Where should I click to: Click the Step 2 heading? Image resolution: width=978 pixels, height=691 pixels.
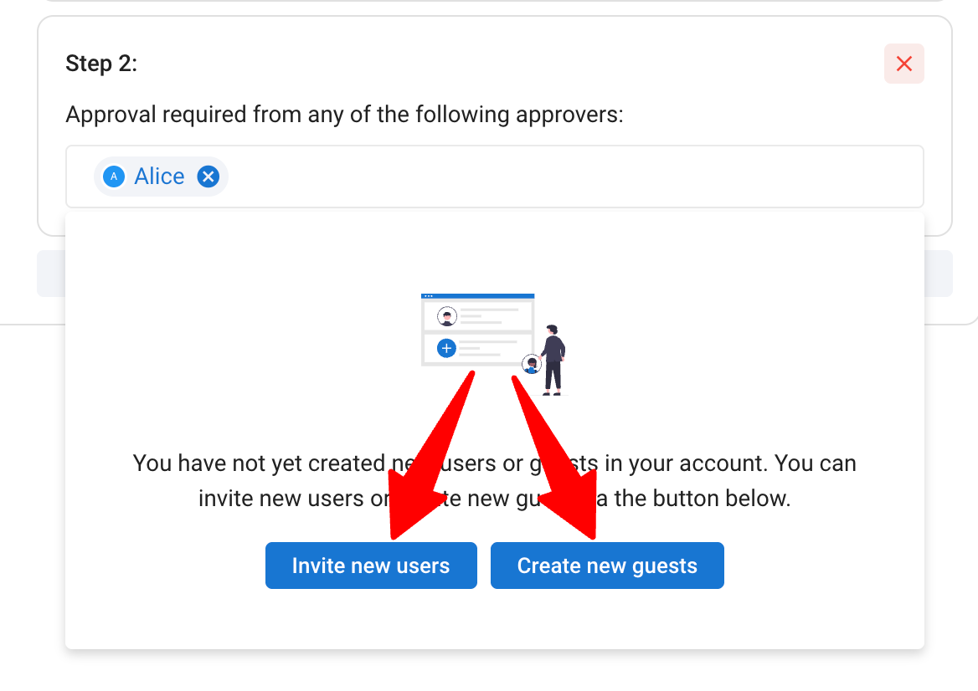click(x=101, y=64)
